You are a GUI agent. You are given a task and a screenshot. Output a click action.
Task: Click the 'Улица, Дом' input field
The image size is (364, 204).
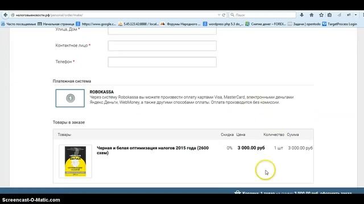coord(162,31)
